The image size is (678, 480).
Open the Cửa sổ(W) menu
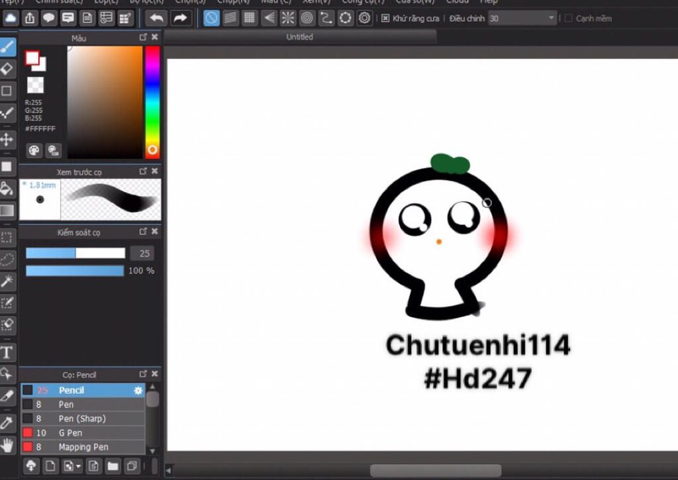pyautogui.click(x=414, y=2)
